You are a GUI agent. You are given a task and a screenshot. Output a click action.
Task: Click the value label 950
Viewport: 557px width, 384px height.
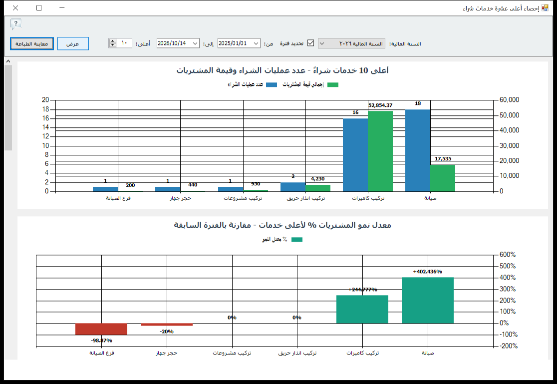256,184
